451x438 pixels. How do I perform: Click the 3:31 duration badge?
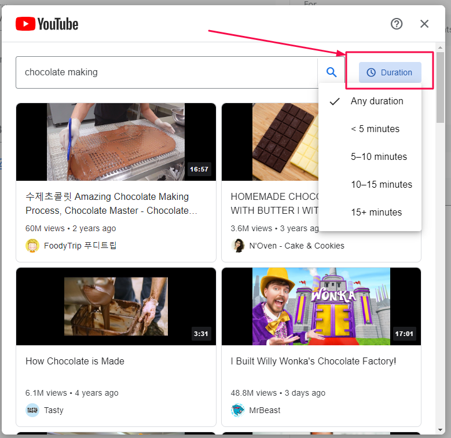(x=201, y=334)
